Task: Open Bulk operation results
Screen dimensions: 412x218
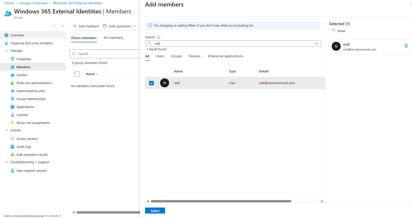Action: [x=32, y=155]
